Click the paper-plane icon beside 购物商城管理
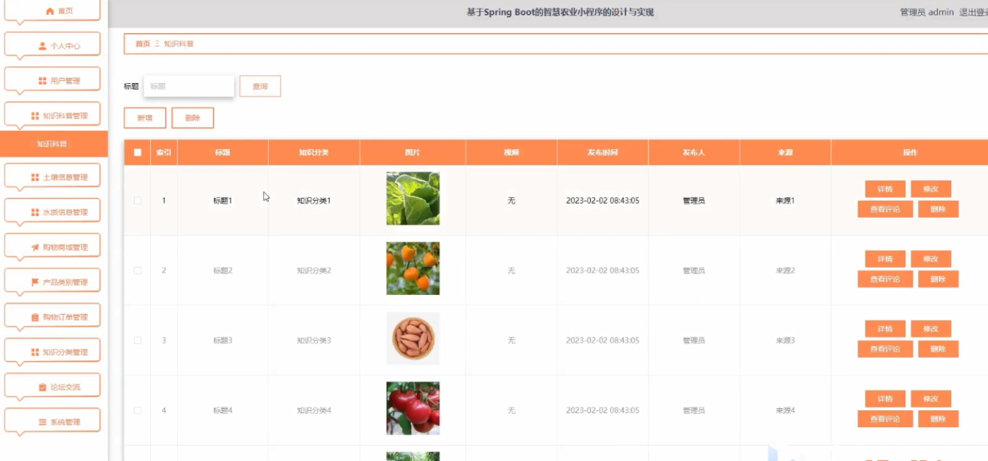Screen dimensions: 988x461 pyautogui.click(x=35, y=248)
